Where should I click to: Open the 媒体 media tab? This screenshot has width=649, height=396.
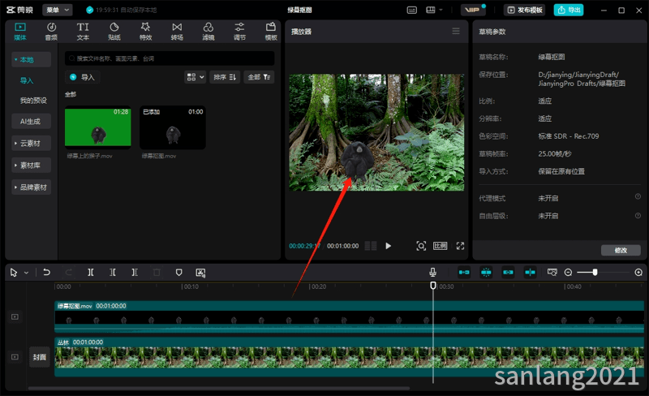pos(19,32)
